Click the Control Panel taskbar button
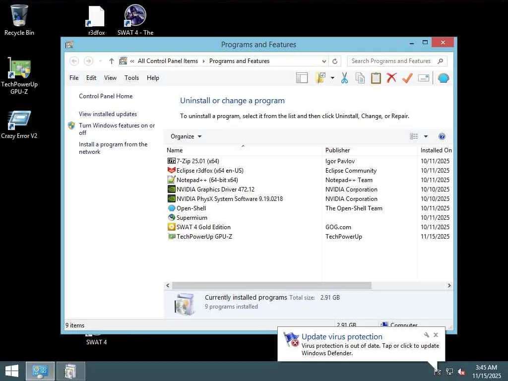The image size is (508, 381). (40, 371)
